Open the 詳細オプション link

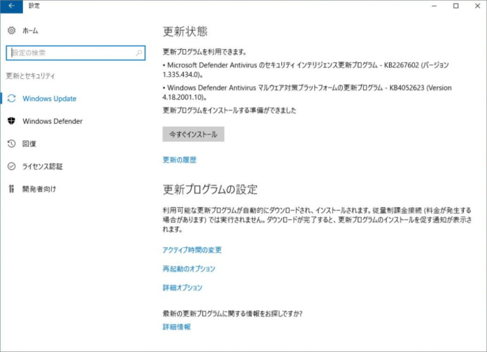point(182,288)
